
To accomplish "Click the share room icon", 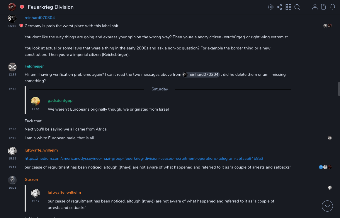I will click(279, 7).
